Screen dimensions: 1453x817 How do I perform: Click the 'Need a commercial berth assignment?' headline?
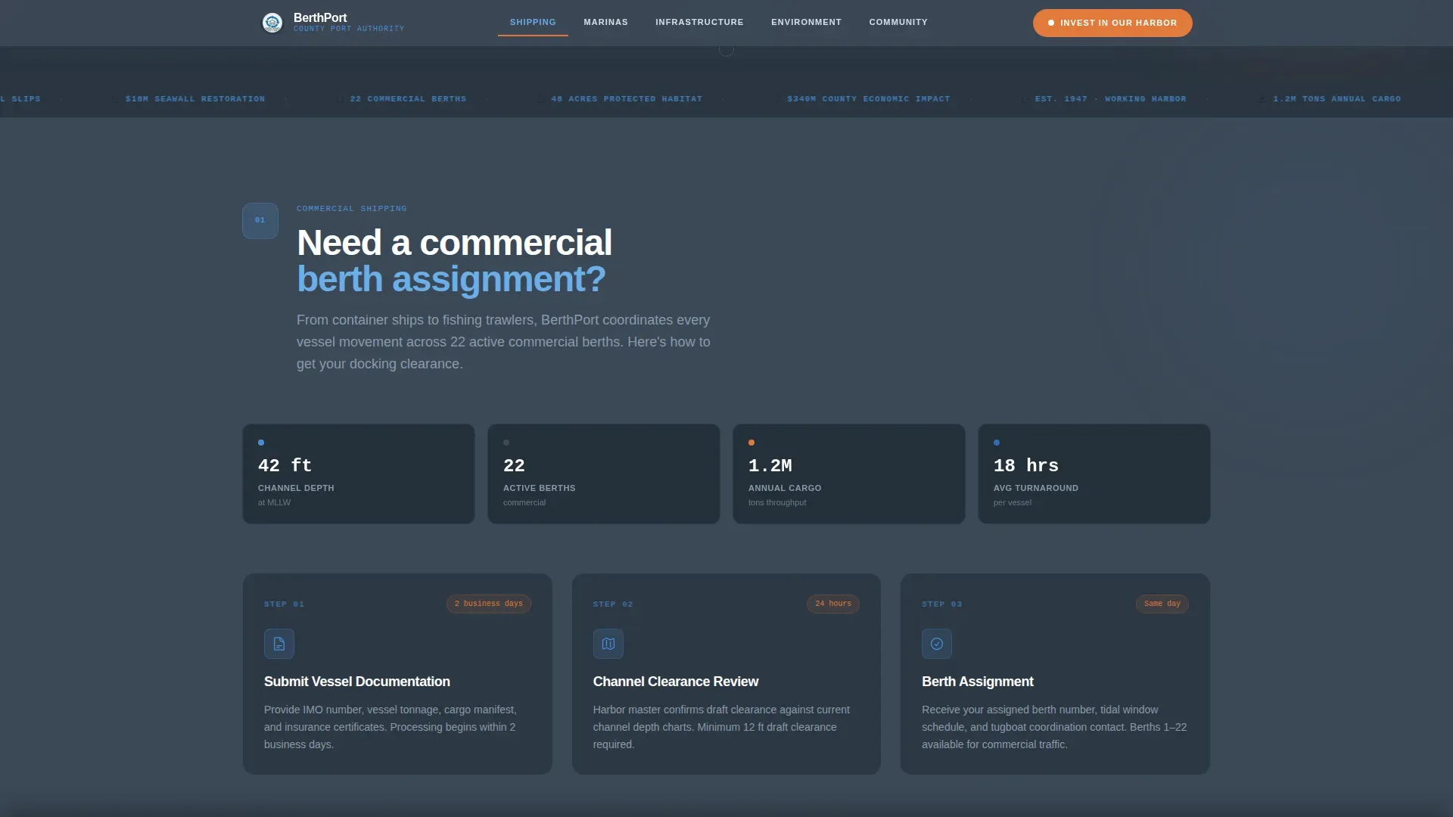454,261
